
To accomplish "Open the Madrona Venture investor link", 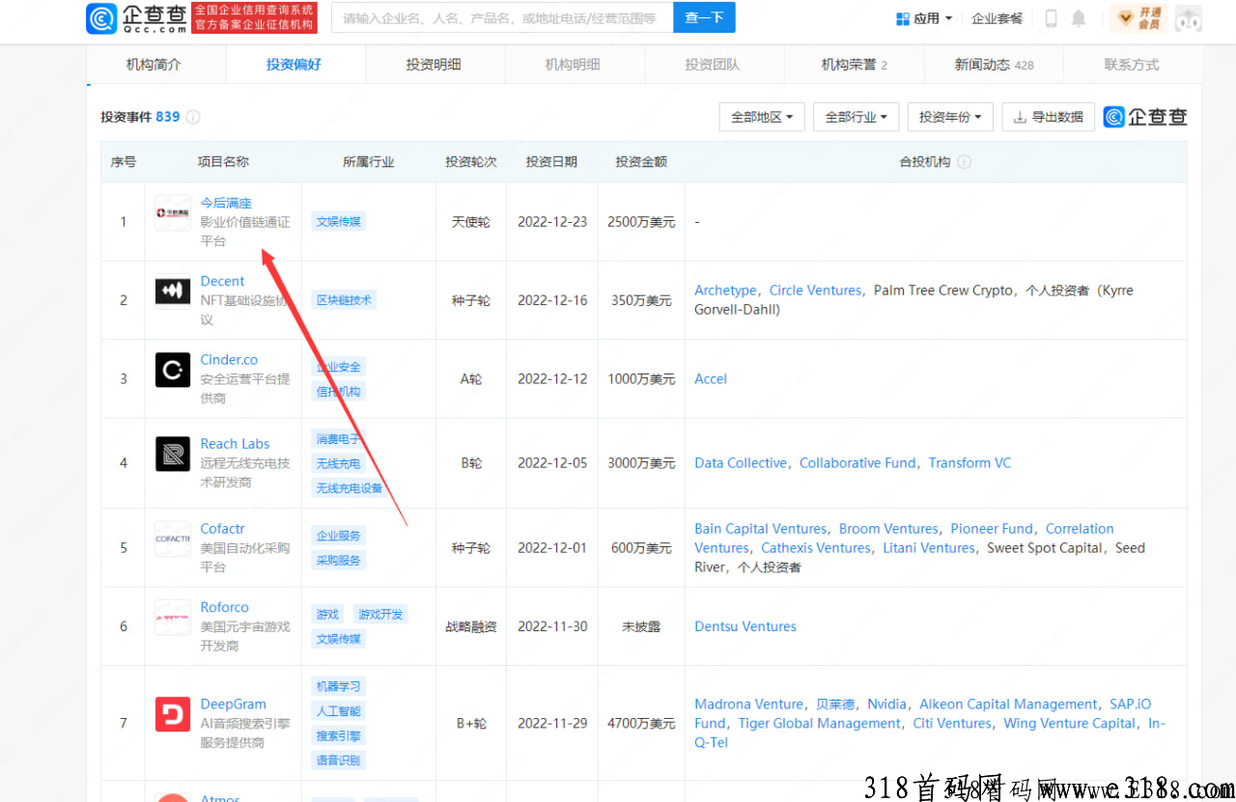I will (748, 705).
